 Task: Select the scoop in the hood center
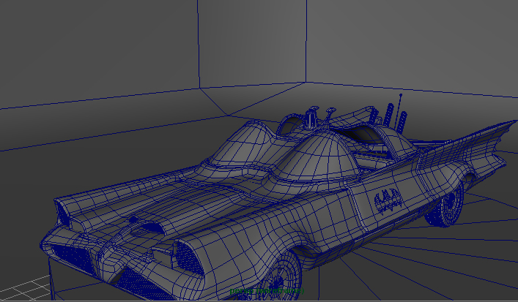[147, 227]
